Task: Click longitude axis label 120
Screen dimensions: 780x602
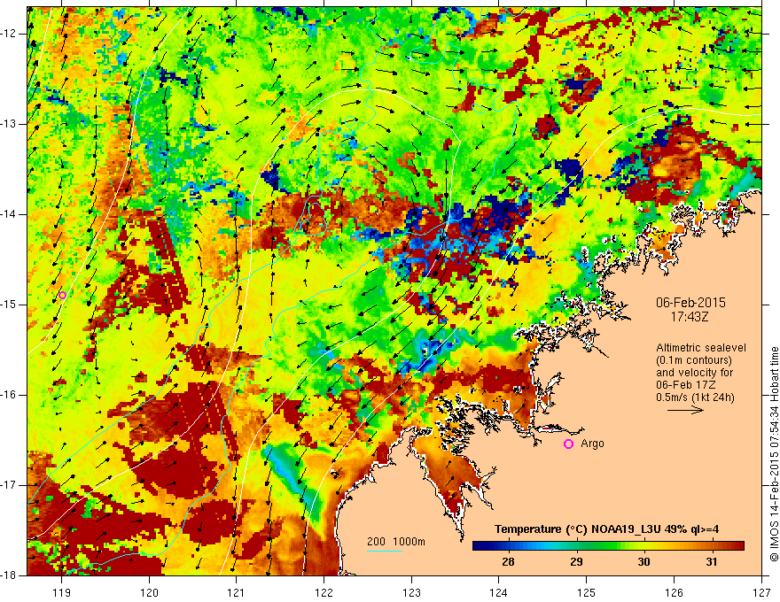Action: click(149, 592)
